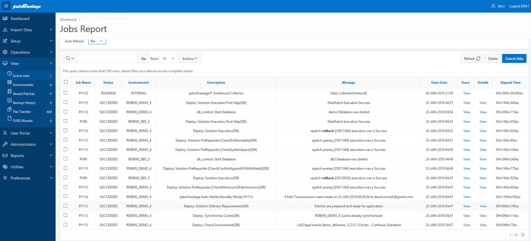Check the row with 23-JAN-2018 04:57 start
This screenshot has height=241, width=531.
coord(66,102)
